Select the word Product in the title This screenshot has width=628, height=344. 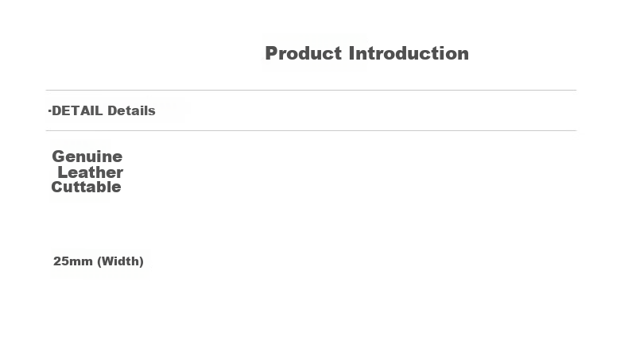303,53
